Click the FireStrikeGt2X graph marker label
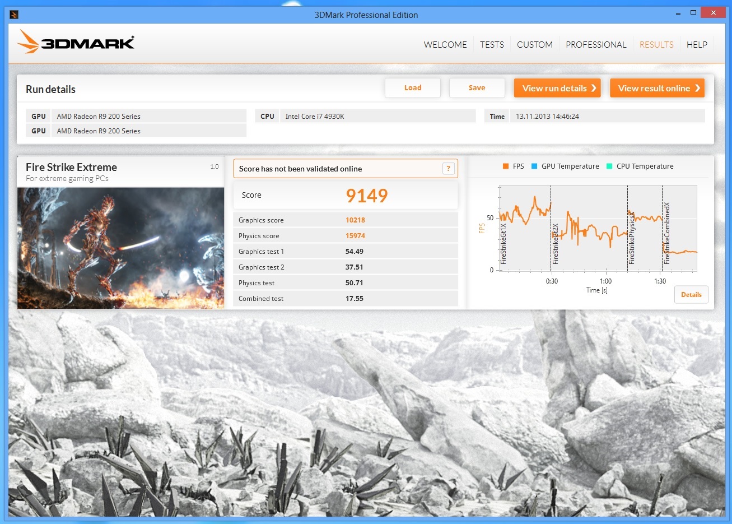The width and height of the screenshot is (732, 524). click(556, 244)
